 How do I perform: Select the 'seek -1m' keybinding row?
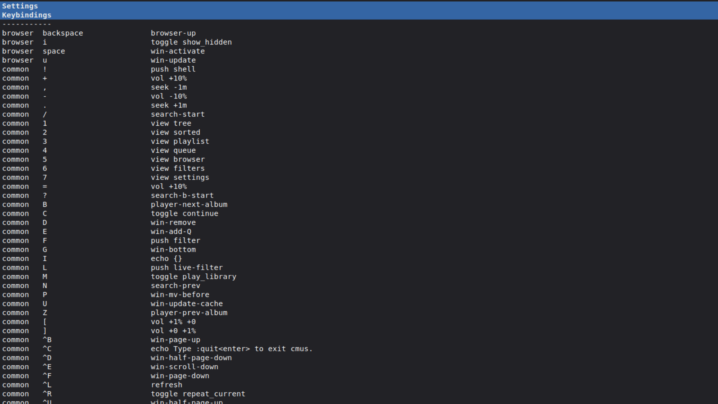pyautogui.click(x=359, y=87)
